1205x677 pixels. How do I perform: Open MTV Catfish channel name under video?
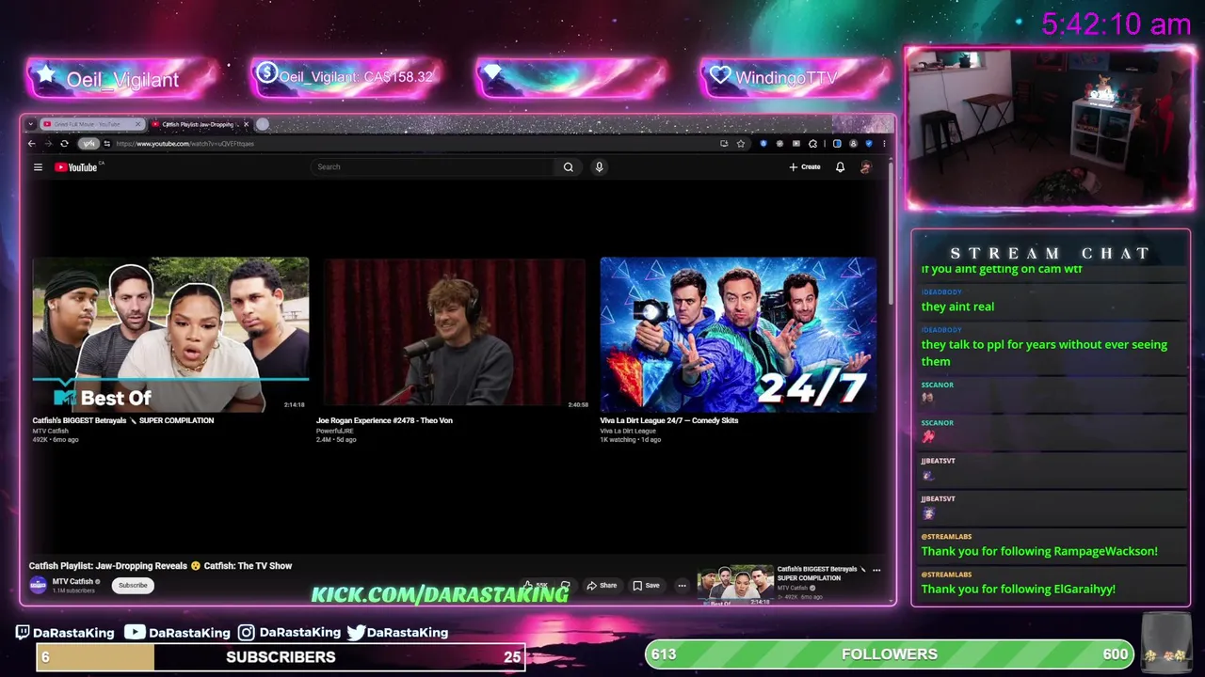(x=72, y=581)
